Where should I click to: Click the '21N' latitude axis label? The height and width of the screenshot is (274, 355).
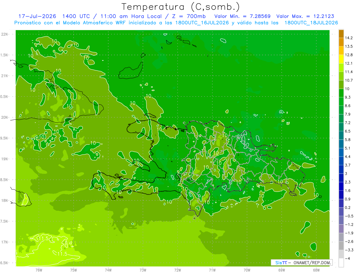(4, 76)
